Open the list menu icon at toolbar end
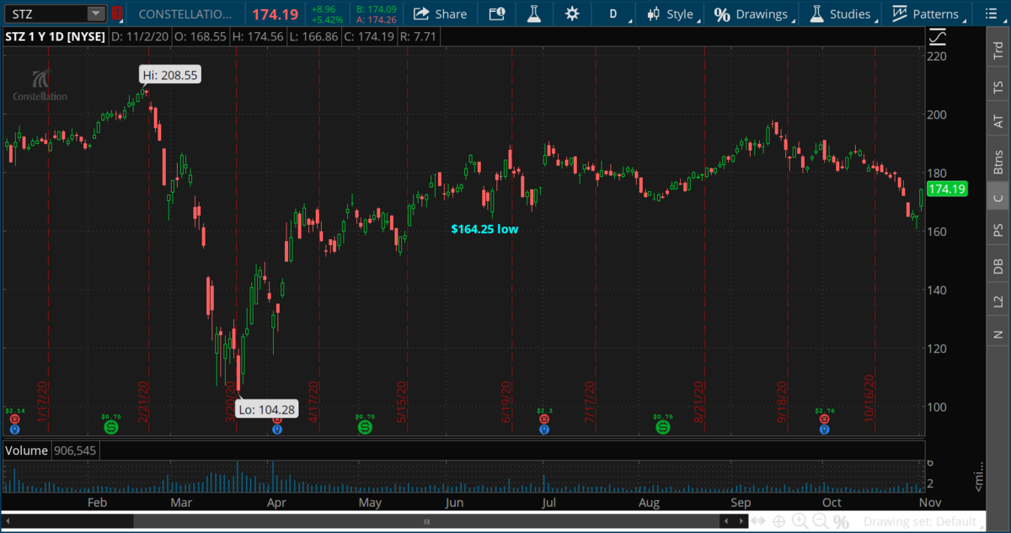 pos(991,13)
